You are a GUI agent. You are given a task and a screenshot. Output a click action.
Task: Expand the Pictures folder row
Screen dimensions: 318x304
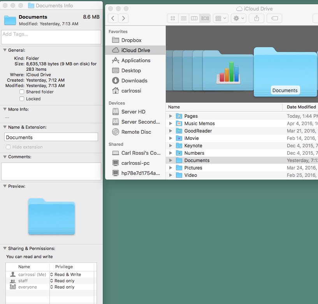[x=170, y=168]
